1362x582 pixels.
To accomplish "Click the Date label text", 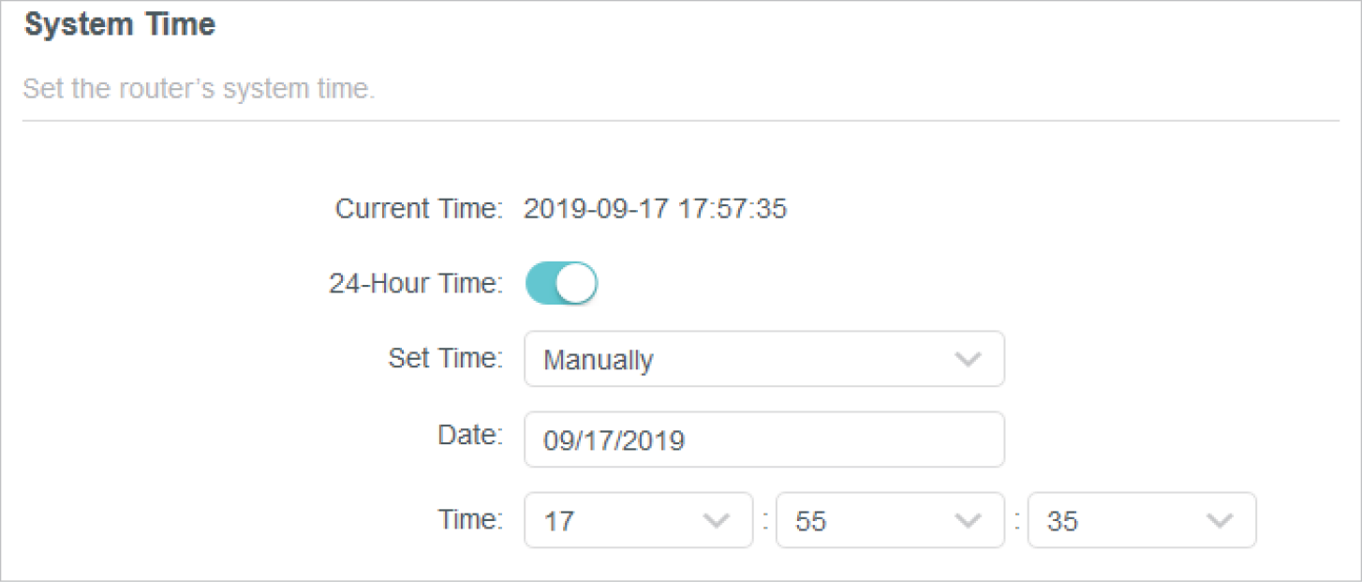I will coord(470,435).
